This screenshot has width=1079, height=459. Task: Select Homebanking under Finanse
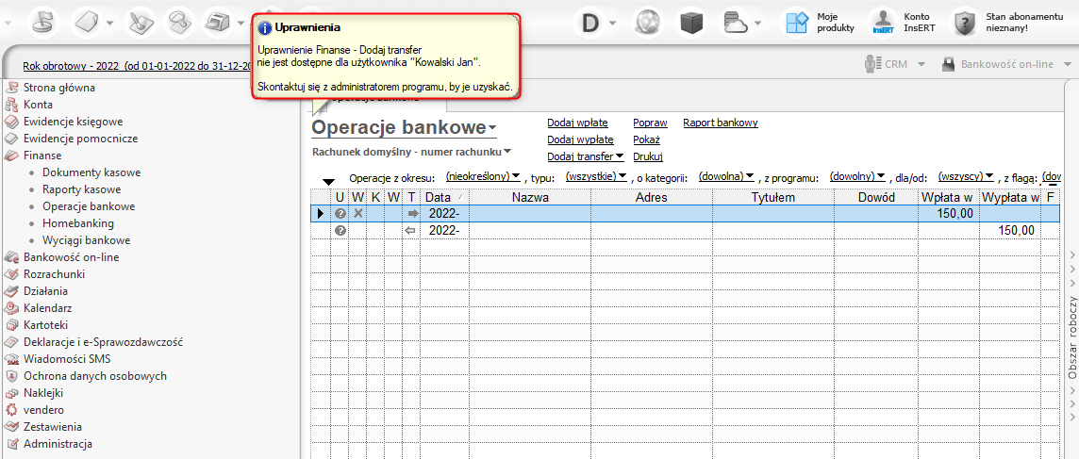click(x=77, y=223)
